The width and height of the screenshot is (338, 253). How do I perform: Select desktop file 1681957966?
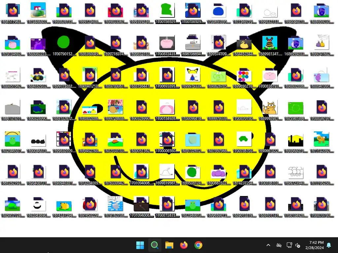click(219, 142)
